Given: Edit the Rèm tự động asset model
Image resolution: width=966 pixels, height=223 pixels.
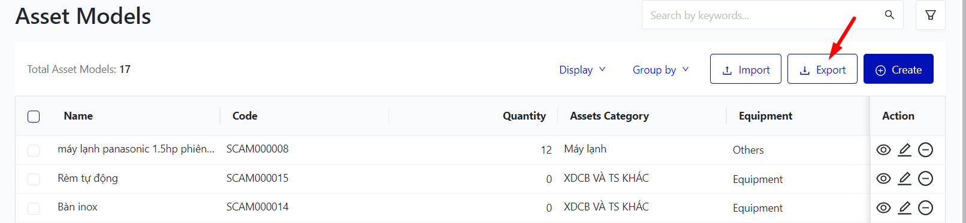Looking at the screenshot, I should [x=904, y=178].
